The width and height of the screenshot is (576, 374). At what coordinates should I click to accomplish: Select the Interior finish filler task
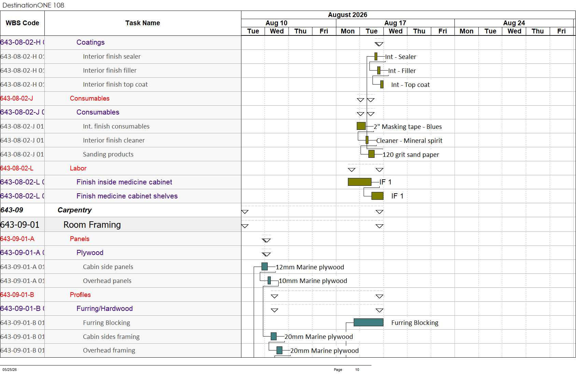pyautogui.click(x=110, y=71)
